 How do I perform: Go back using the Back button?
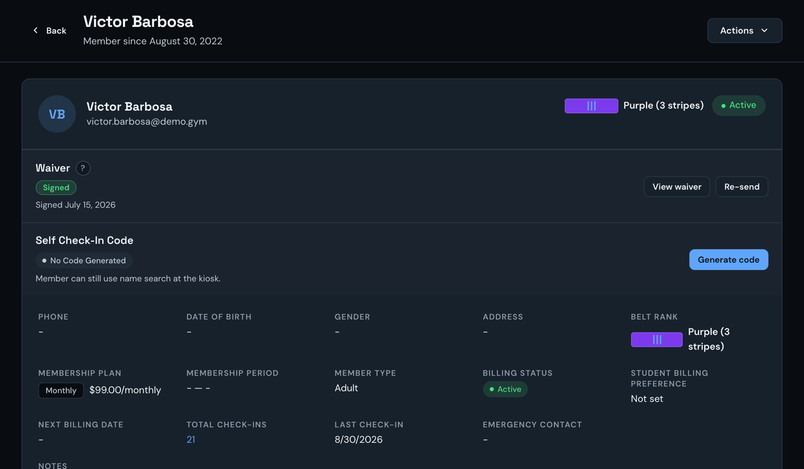(50, 31)
